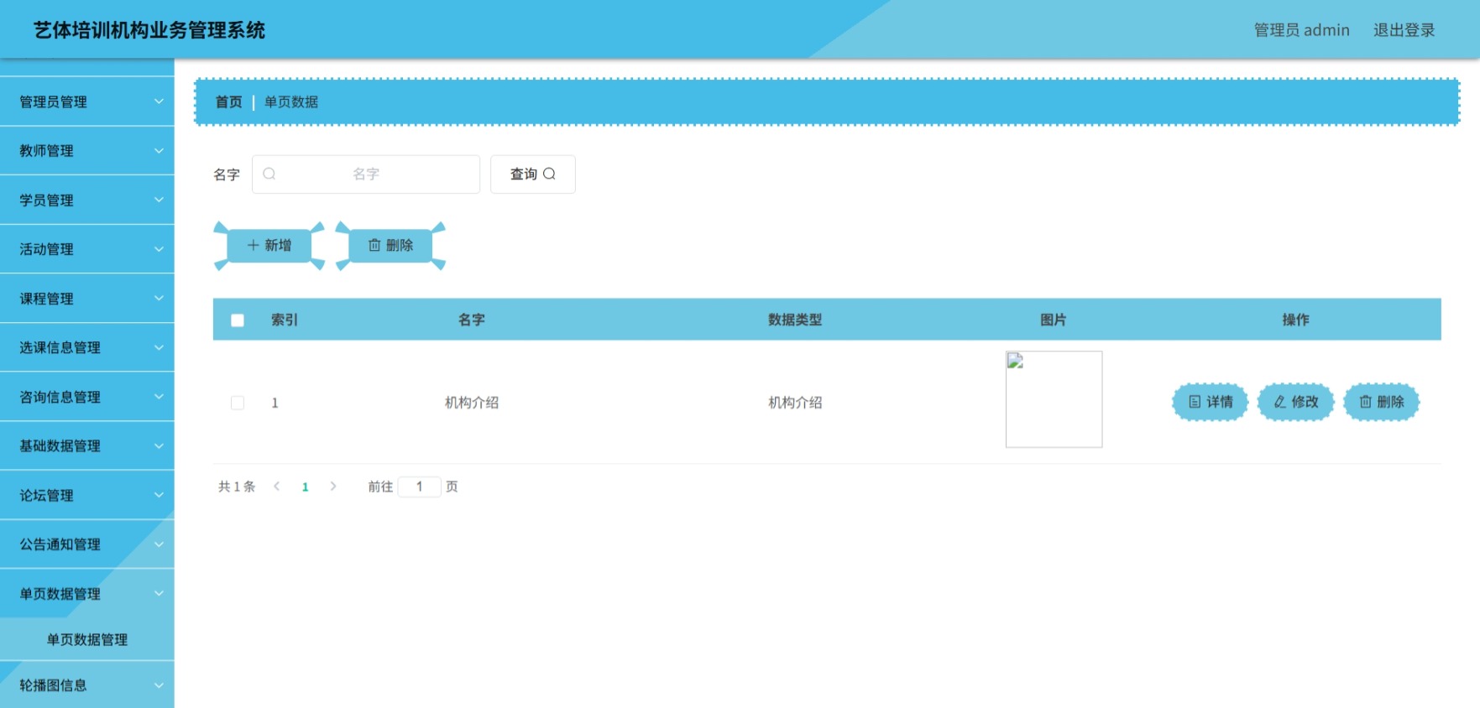Click the 操作 column header
This screenshot has width=1480, height=708.
(x=1295, y=320)
